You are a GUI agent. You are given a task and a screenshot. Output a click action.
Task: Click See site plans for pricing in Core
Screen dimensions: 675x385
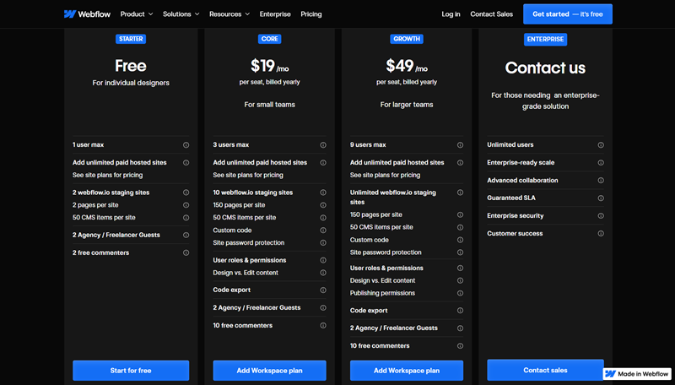248,176
